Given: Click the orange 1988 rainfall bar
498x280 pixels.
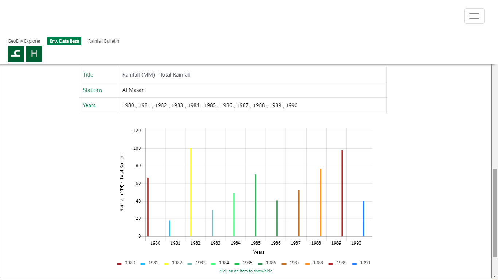Looking at the screenshot, I should pos(320,203).
